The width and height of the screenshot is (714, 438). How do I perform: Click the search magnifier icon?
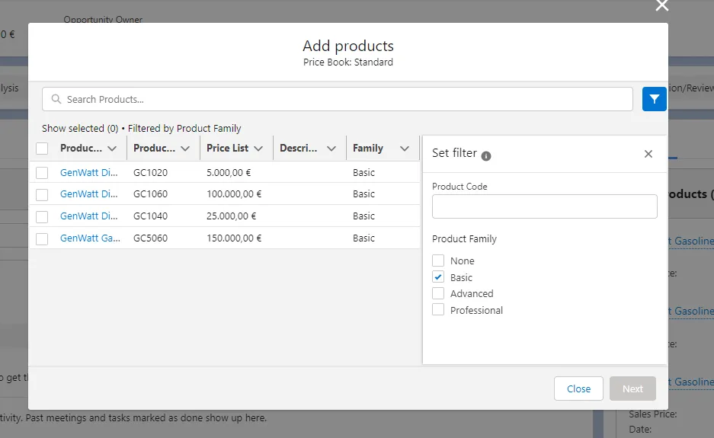(x=56, y=99)
